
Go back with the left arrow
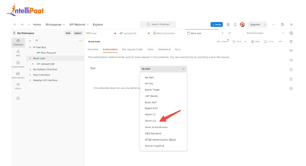(x=23, y=24)
